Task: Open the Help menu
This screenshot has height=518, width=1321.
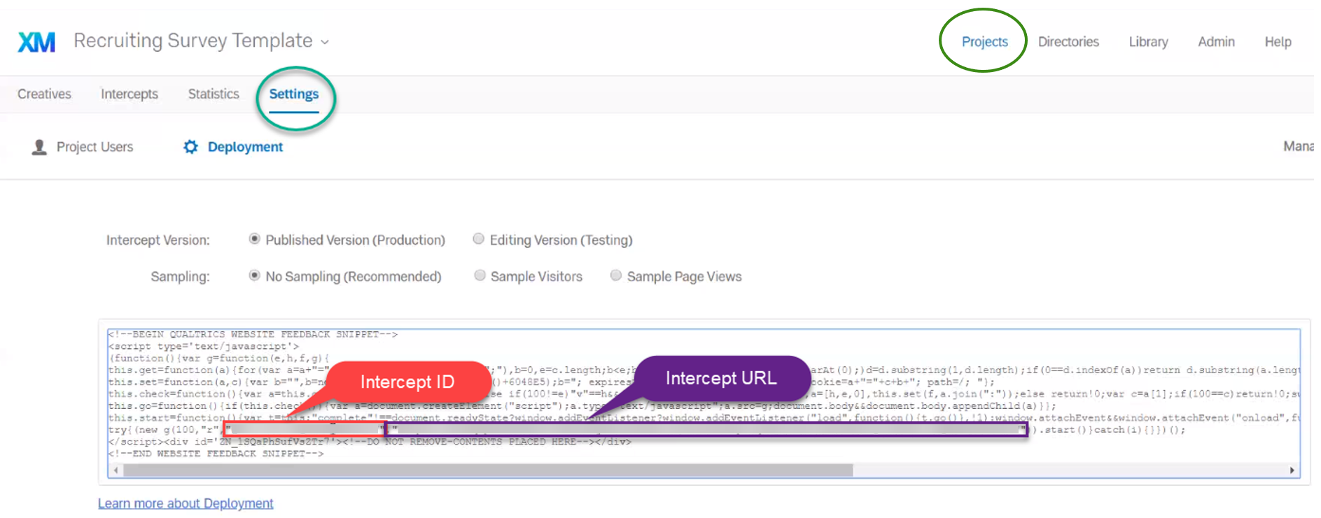Action: [1278, 42]
